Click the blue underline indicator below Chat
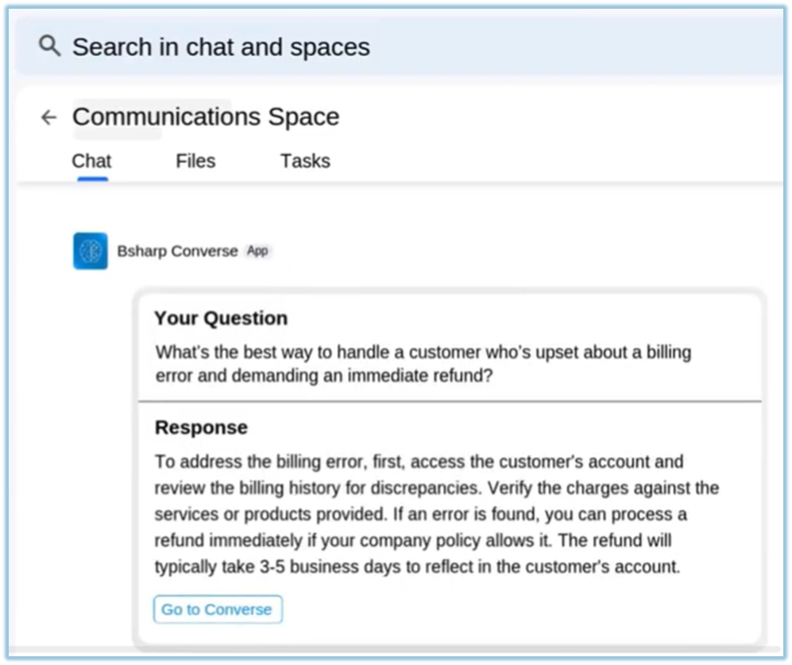The width and height of the screenshot is (792, 665). [x=92, y=179]
